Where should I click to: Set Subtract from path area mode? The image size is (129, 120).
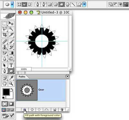116,5
